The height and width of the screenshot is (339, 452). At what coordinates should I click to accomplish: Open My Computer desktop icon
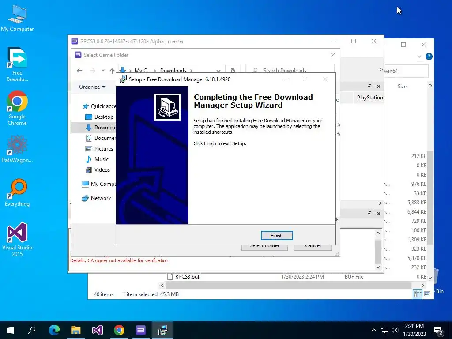click(x=17, y=19)
